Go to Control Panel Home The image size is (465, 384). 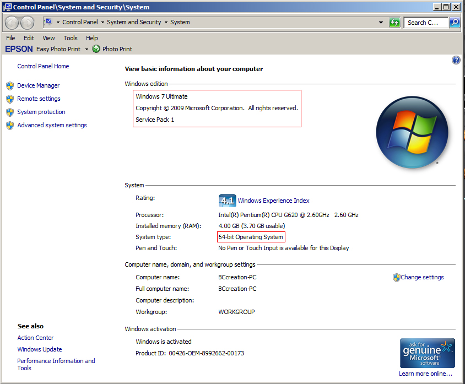[43, 66]
